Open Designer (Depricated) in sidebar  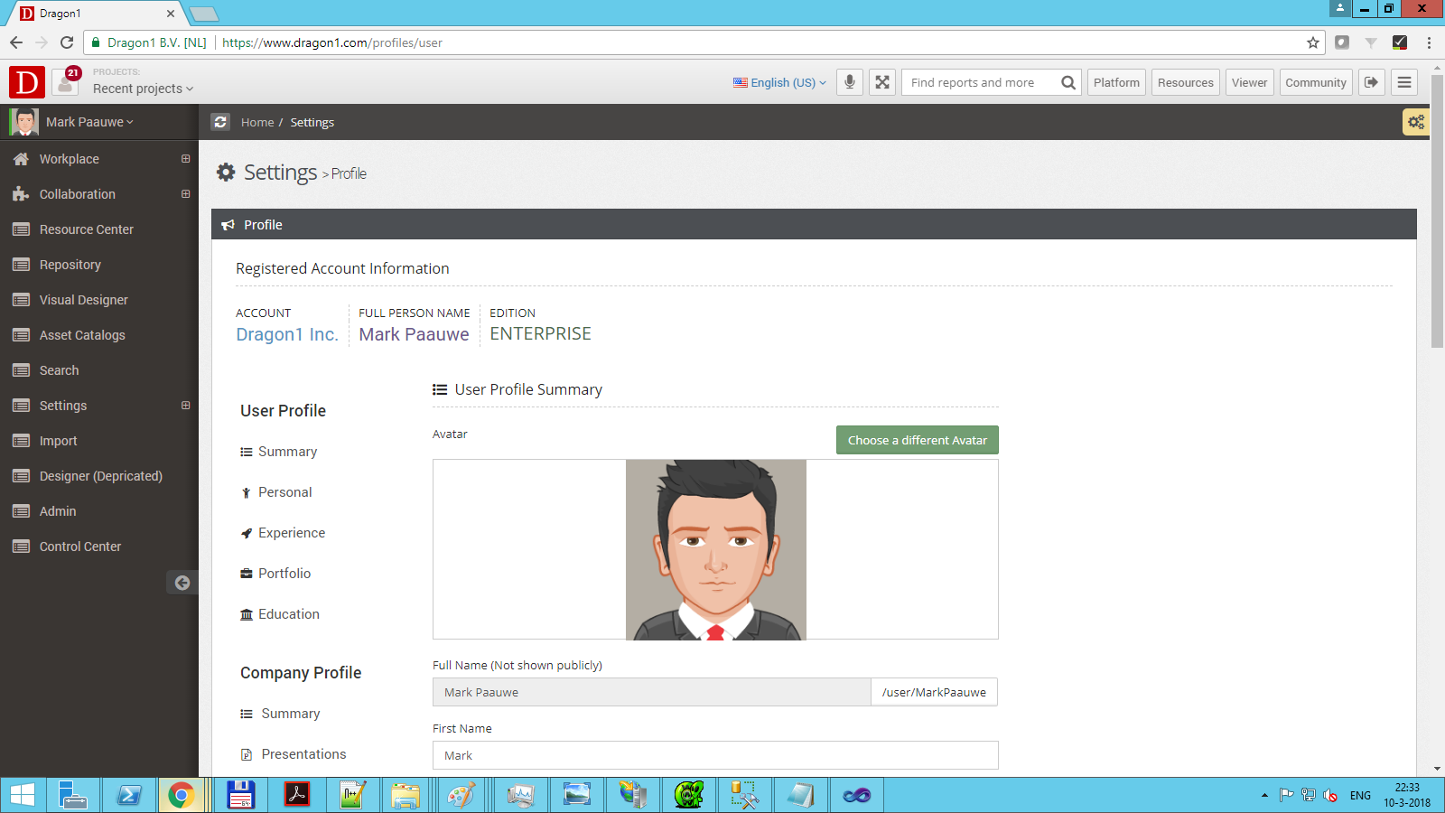99,476
